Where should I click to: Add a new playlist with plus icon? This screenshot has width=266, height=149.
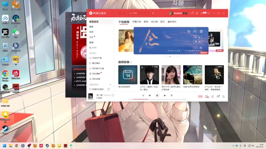110,84
